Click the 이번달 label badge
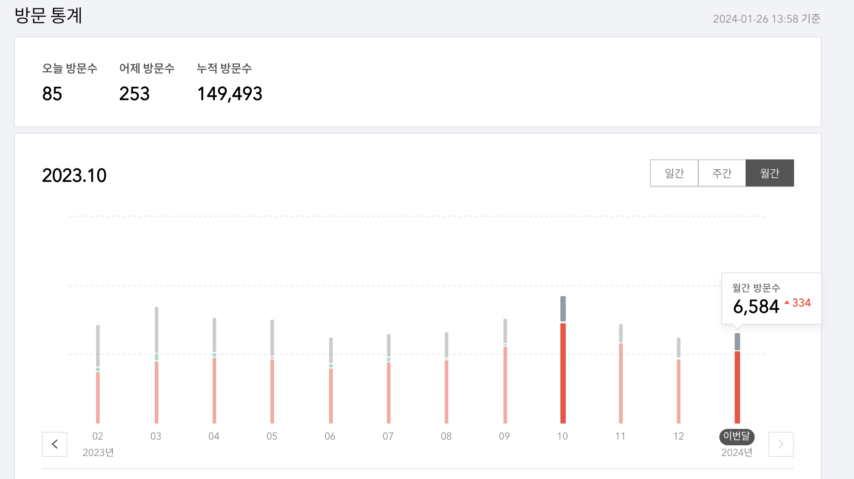Viewport: 854px width, 479px height. pos(737,436)
